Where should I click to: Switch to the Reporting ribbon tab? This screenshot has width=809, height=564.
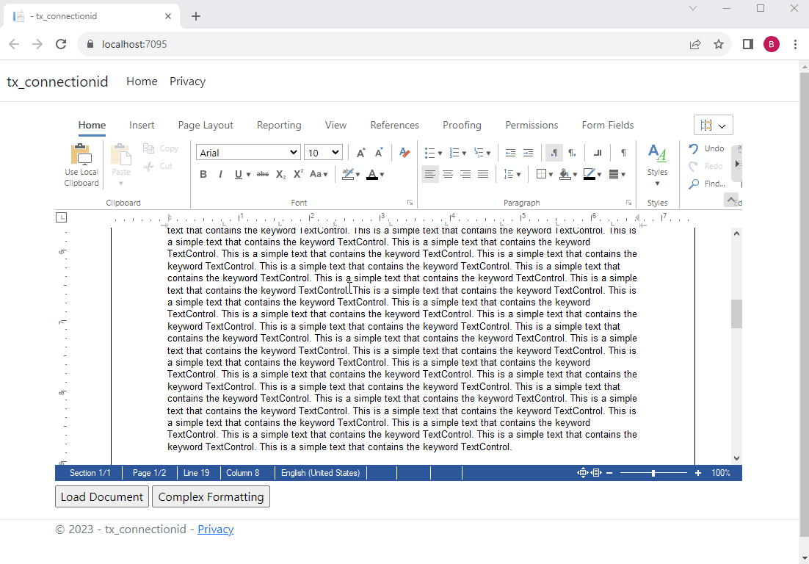tap(279, 125)
